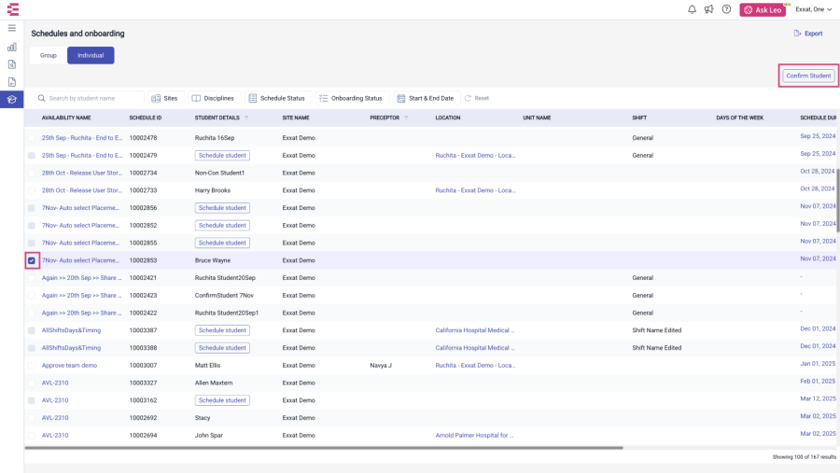The image size is (840, 473).
Task: Click the Ask Leo button
Action: tap(763, 9)
